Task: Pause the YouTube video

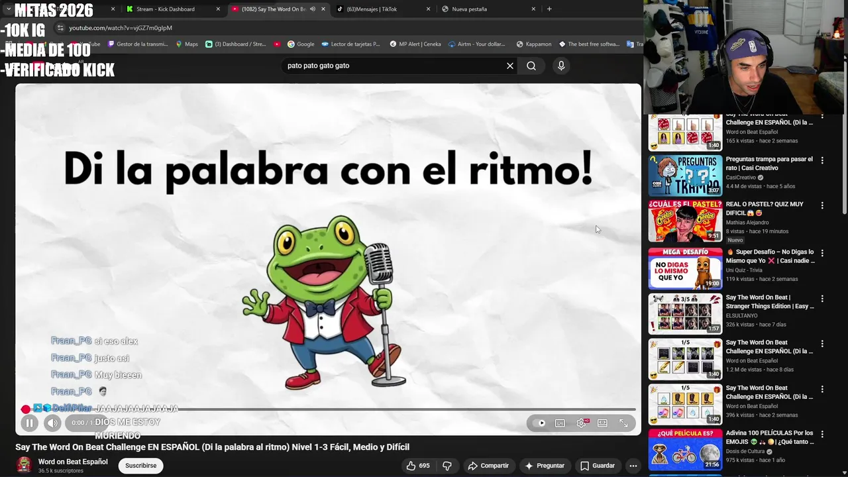Action: pyautogui.click(x=29, y=423)
